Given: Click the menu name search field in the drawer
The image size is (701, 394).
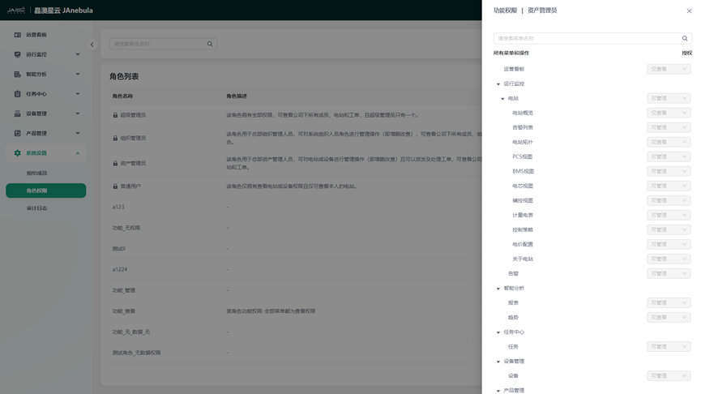Looking at the screenshot, I should [x=583, y=38].
